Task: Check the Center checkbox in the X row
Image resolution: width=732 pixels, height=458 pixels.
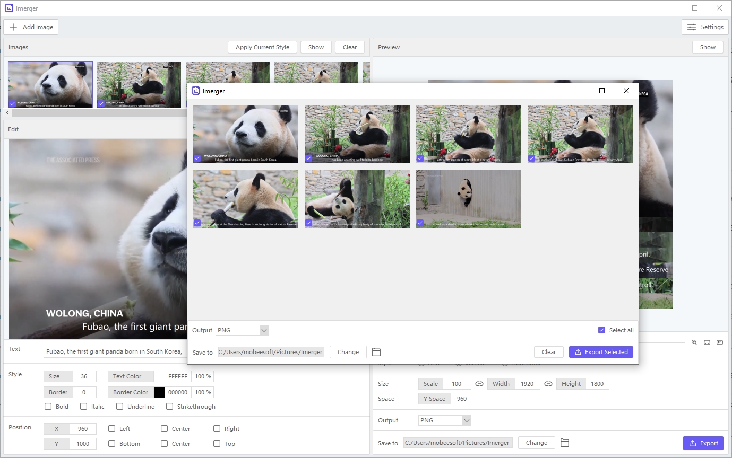Action: pos(165,429)
